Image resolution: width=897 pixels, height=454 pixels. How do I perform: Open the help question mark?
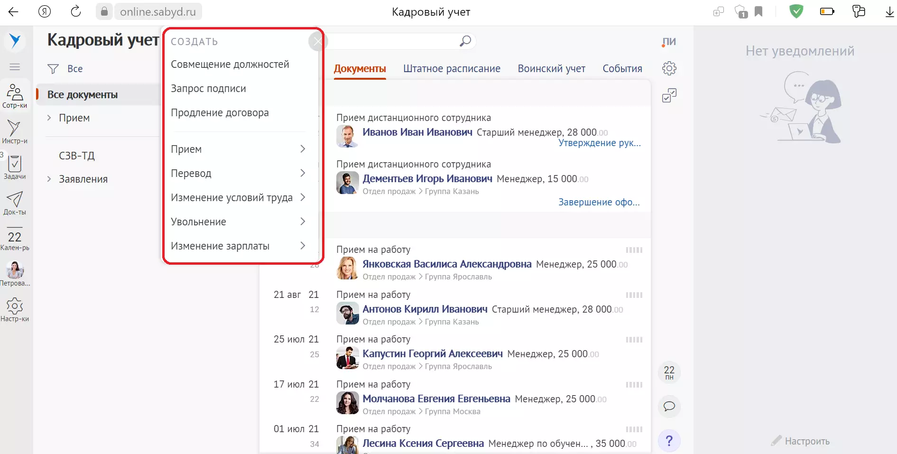tap(669, 441)
